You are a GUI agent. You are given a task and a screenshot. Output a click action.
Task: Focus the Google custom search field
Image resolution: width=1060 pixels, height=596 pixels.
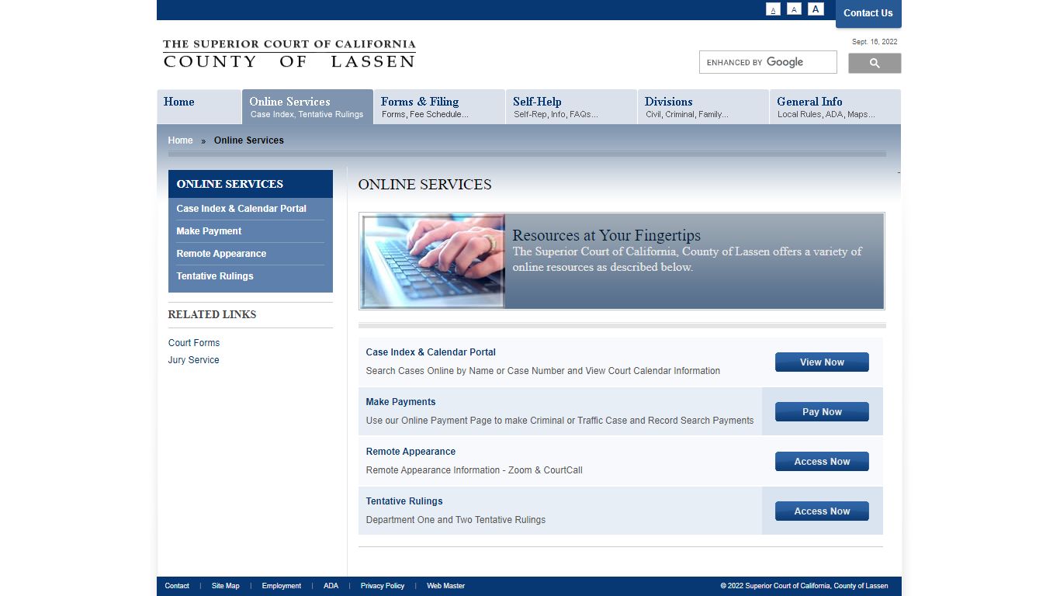[x=768, y=62]
